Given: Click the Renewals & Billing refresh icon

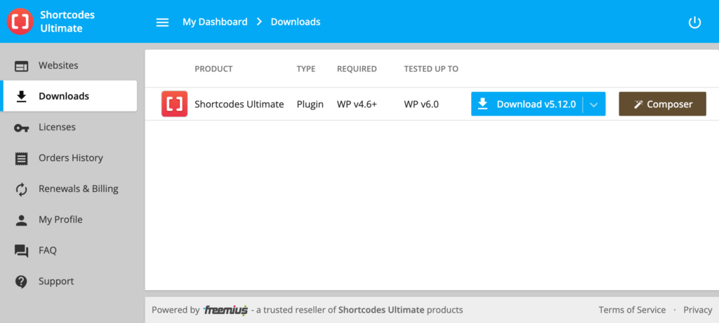Looking at the screenshot, I should (22, 189).
